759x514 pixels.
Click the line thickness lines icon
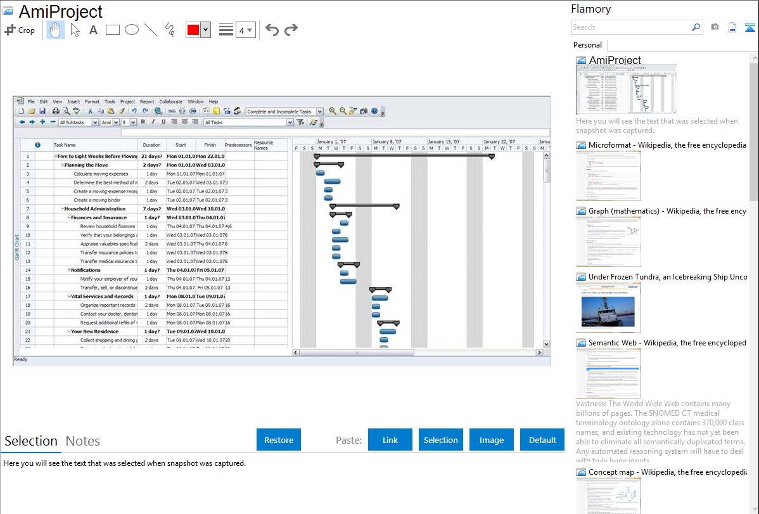[226, 30]
